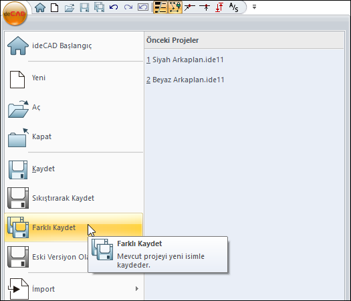The width and height of the screenshot is (351, 301).
Task: Toggle the highlighted node-lock snap icon
Action: pos(175,7)
